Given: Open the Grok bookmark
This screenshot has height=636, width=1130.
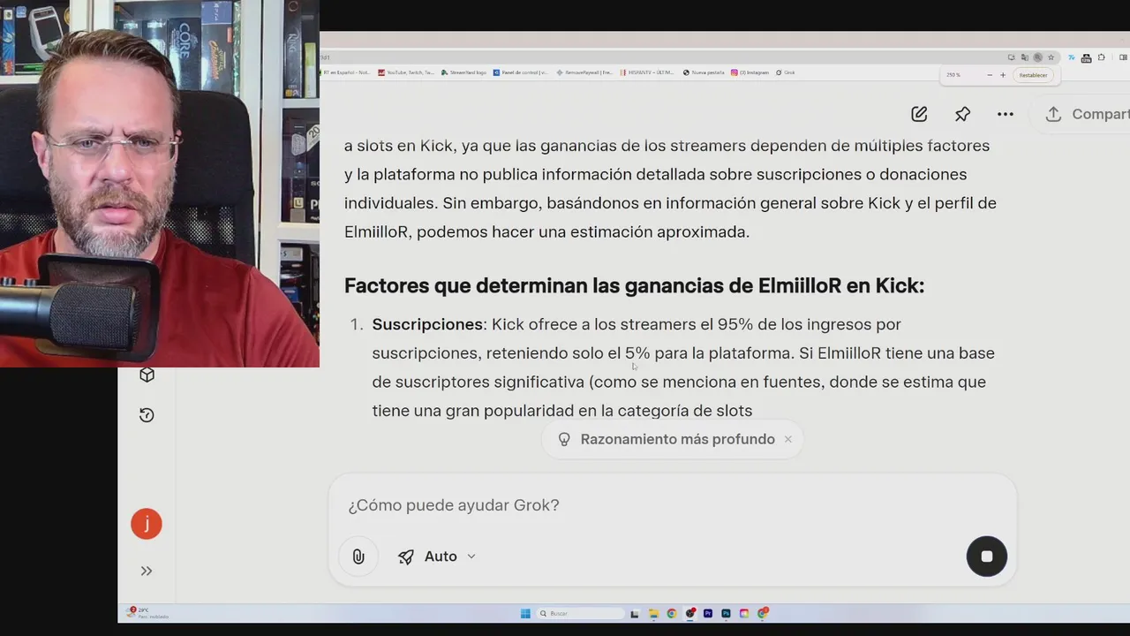Looking at the screenshot, I should coord(785,72).
